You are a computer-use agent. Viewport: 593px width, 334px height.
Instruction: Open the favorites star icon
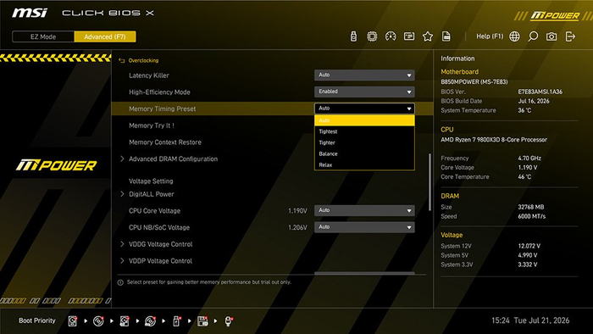[x=428, y=36]
